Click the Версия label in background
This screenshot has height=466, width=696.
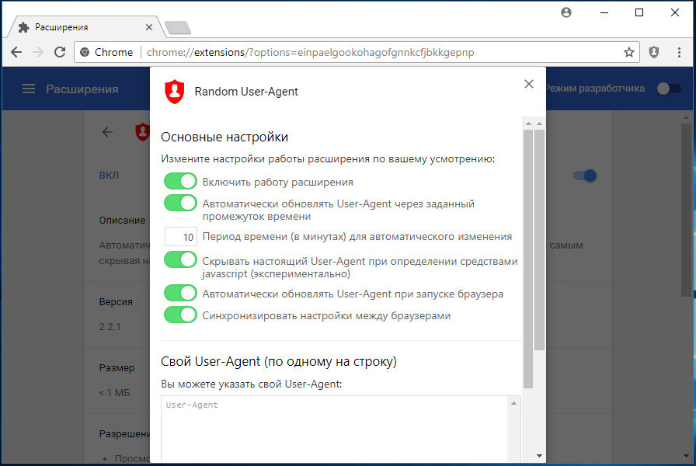[x=116, y=302]
